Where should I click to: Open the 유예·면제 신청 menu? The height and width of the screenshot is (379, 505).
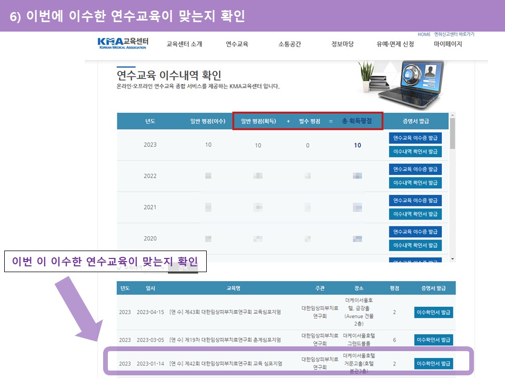coord(395,44)
